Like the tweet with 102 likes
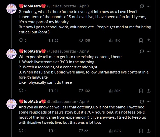 (84, 91)
